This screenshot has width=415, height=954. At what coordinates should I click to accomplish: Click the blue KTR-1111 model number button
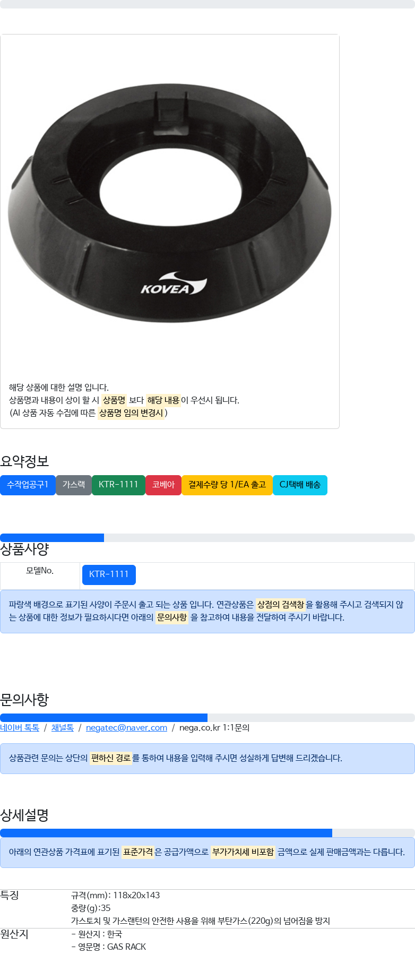pyautogui.click(x=109, y=574)
